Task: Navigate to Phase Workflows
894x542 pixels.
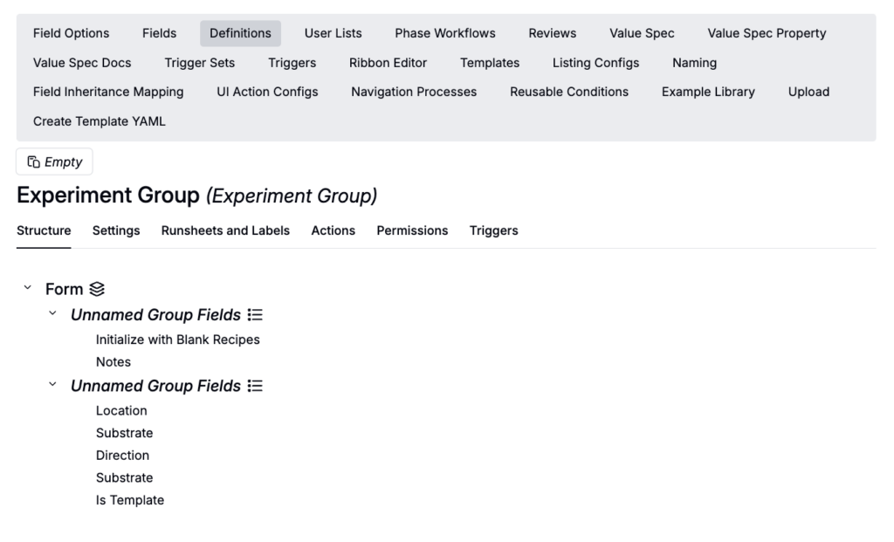Action: pos(444,33)
